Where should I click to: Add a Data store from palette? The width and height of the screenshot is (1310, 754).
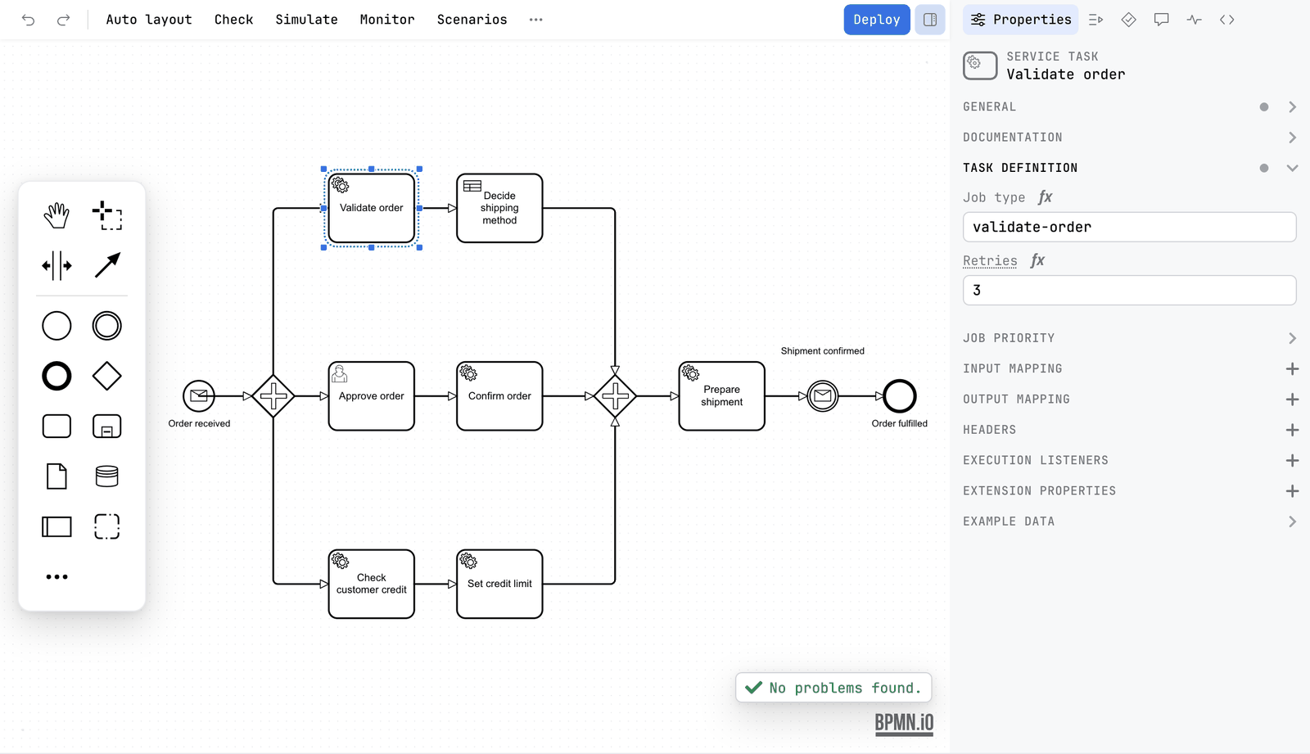tap(107, 476)
